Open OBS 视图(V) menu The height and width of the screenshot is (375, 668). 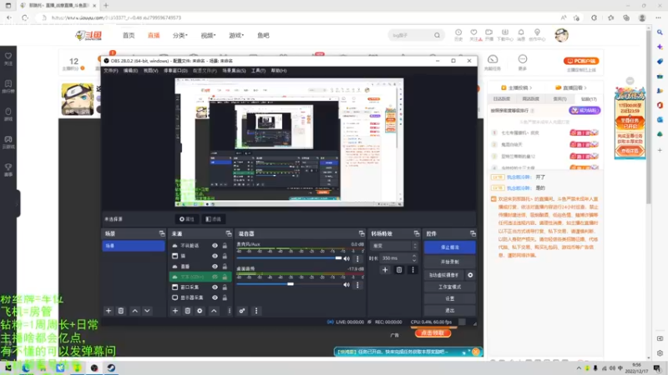(150, 71)
